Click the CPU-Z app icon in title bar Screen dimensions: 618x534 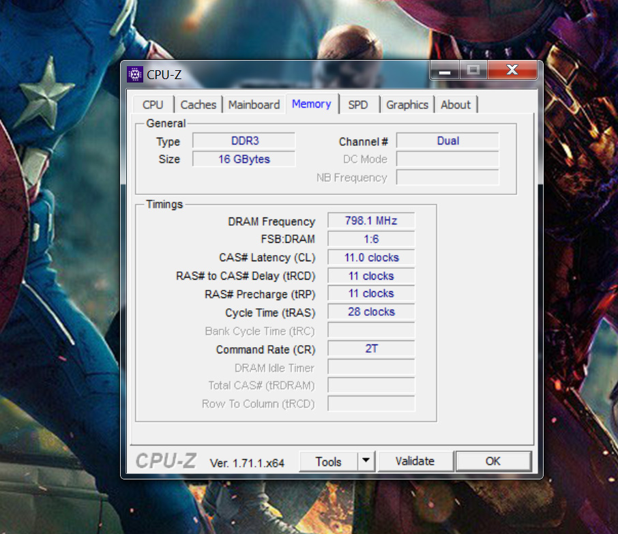(135, 74)
